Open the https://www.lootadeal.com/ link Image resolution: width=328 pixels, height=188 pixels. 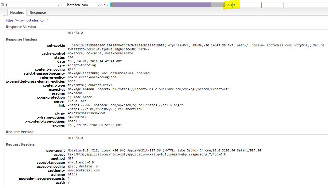[27, 20]
